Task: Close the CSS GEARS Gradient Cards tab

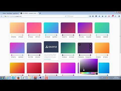Action: pos(37,13)
